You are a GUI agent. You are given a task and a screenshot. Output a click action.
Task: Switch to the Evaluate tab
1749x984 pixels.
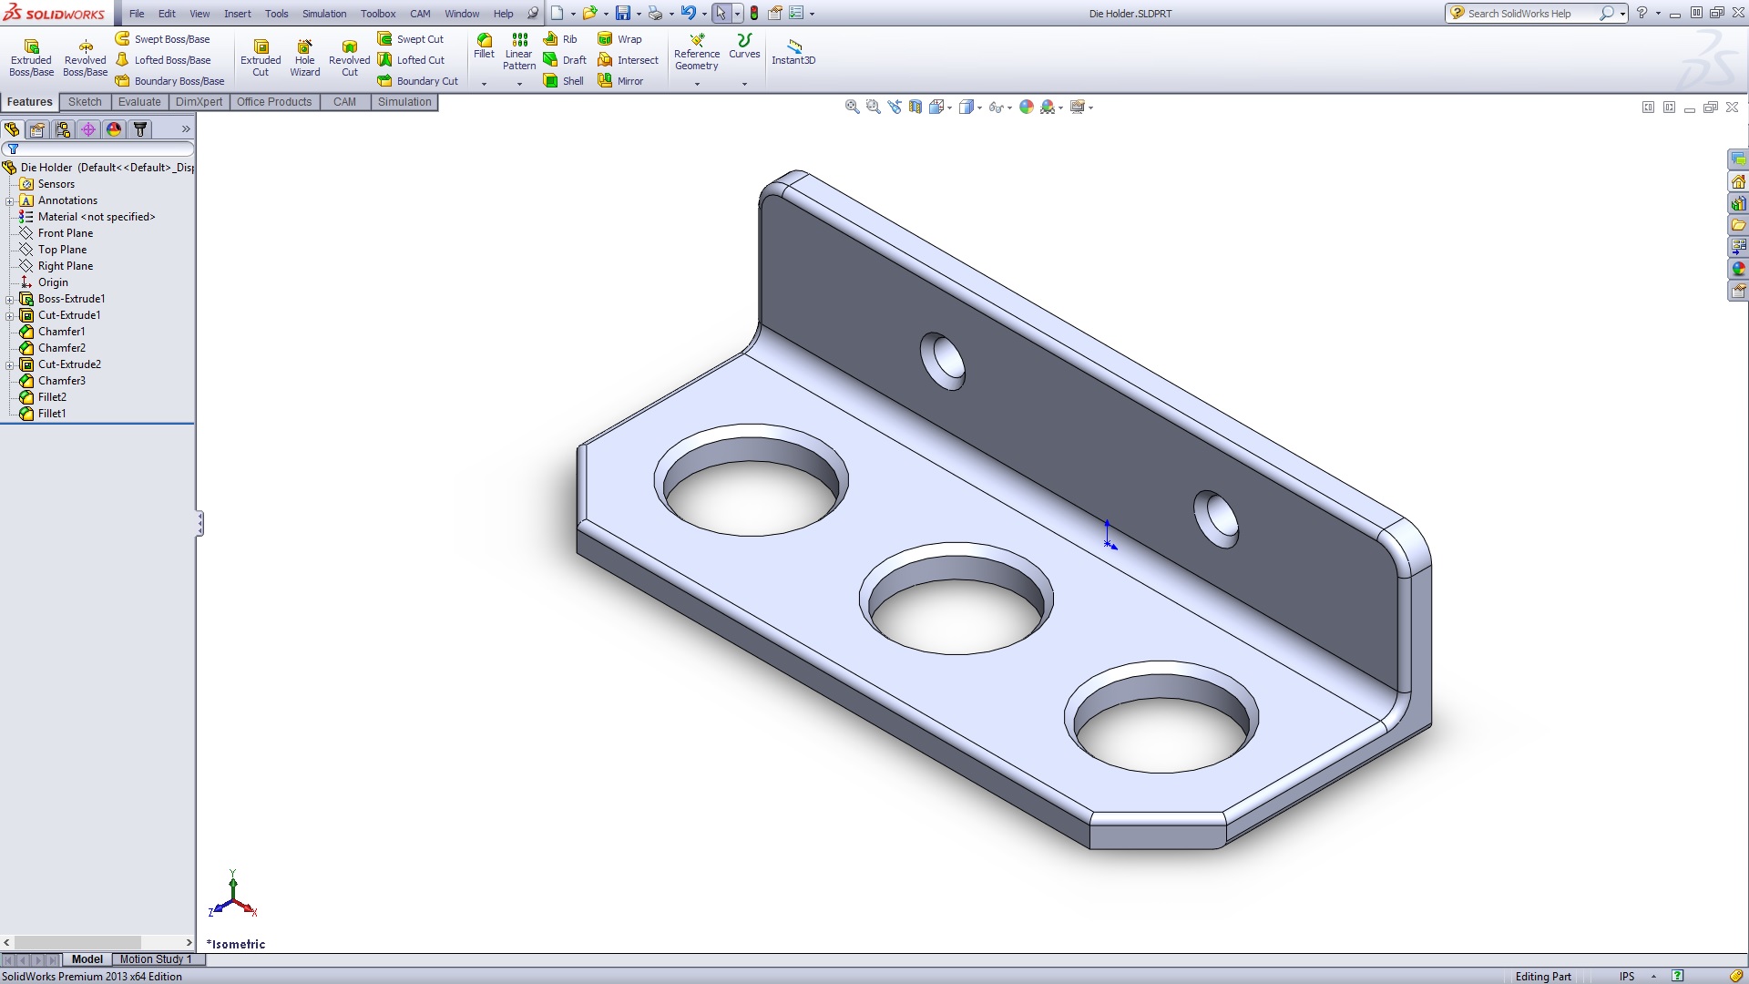(x=139, y=102)
